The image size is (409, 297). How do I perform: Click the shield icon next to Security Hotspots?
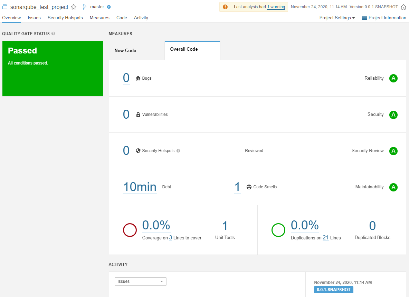138,151
